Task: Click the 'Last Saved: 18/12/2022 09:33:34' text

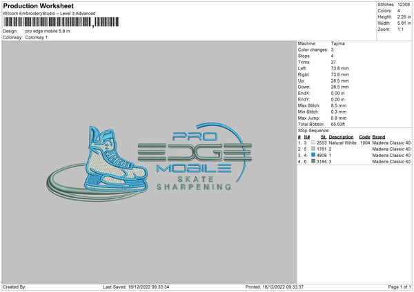Action: [x=136, y=286]
